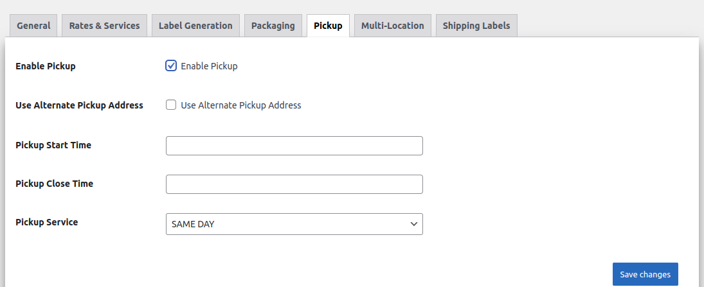Click the unbolded Enable Pickup checkbox caption
Image resolution: width=704 pixels, height=287 pixels.
(x=209, y=66)
